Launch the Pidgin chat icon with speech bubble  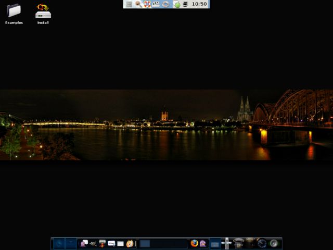coord(84,243)
